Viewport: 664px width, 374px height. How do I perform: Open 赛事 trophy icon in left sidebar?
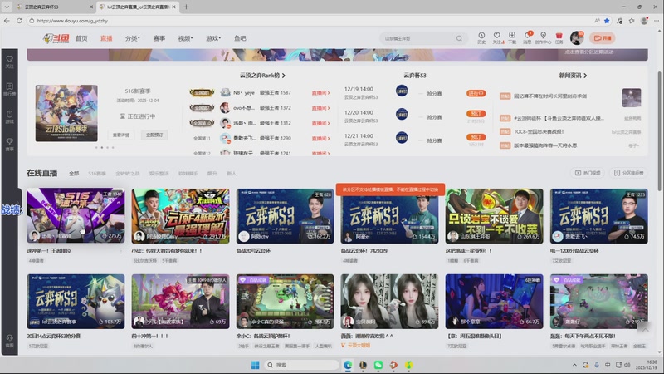click(10, 144)
